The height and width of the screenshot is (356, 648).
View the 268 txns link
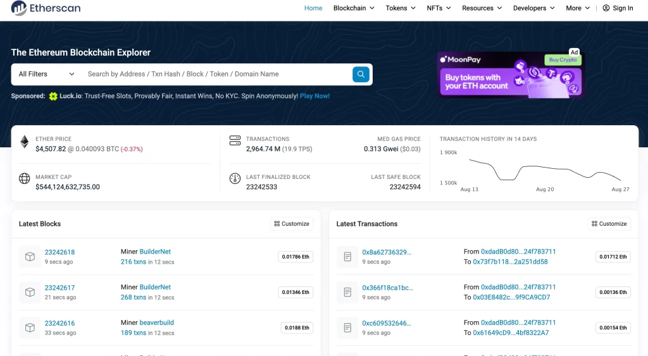click(134, 297)
